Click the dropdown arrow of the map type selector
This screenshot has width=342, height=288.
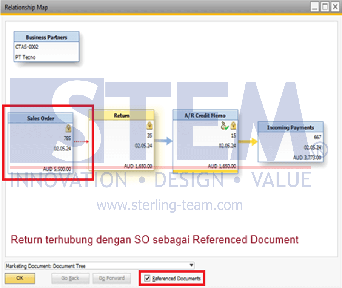pyautogui.click(x=191, y=265)
